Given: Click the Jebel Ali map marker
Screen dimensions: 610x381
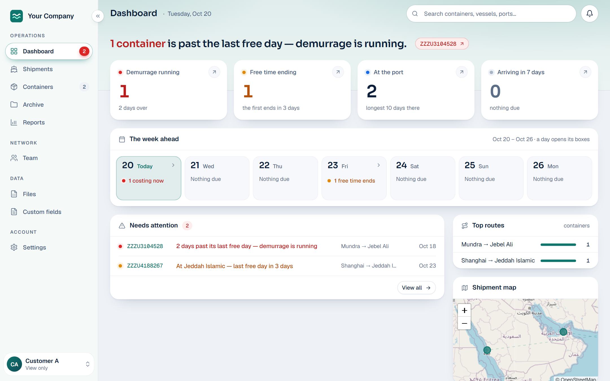Looking at the screenshot, I should [563, 332].
